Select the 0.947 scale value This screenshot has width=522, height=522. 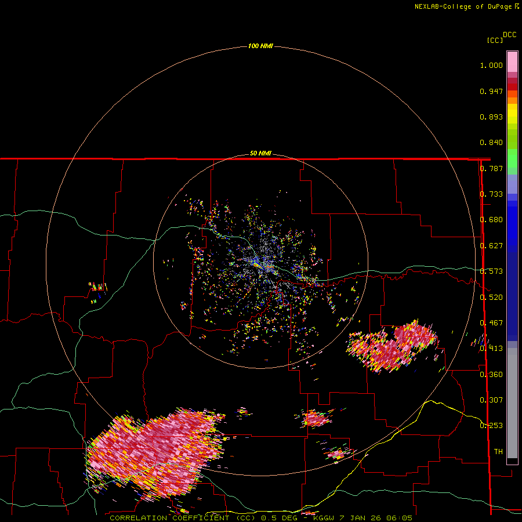coord(491,91)
